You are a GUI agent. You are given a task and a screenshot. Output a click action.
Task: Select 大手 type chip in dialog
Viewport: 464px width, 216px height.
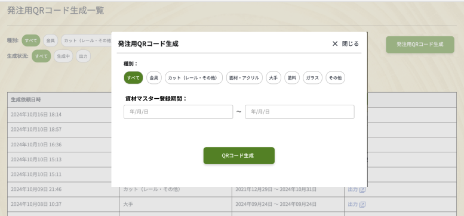[x=274, y=78]
